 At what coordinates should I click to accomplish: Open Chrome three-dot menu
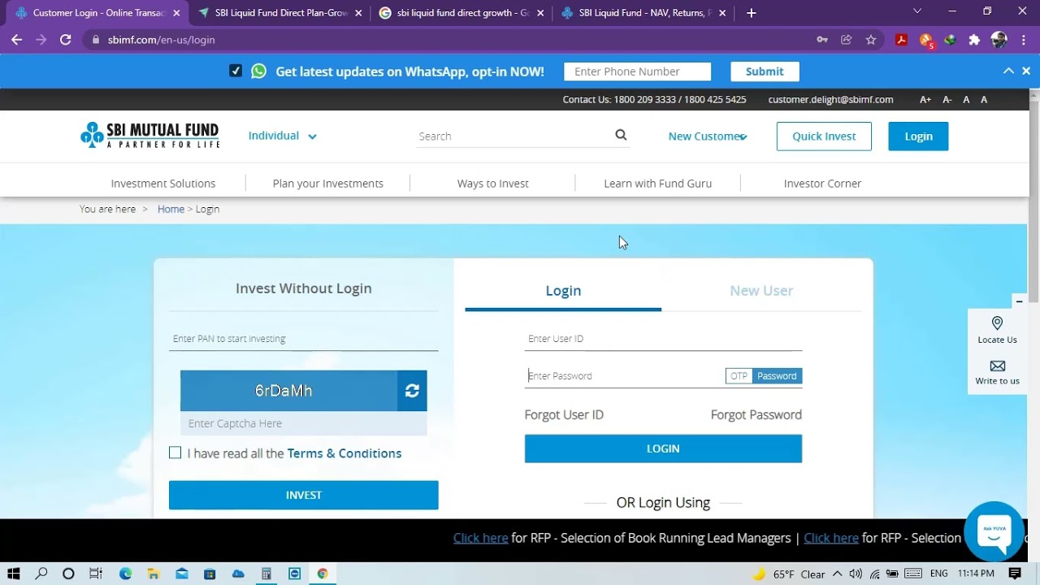pos(1023,39)
